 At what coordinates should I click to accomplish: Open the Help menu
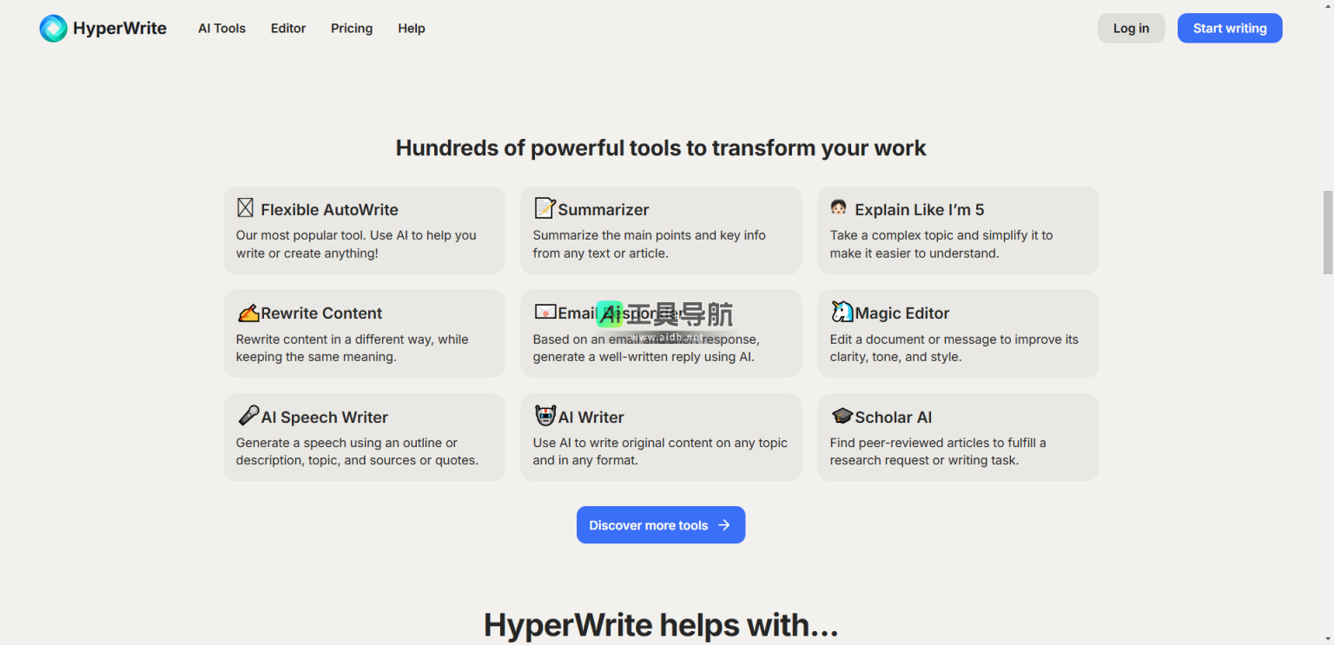pos(411,28)
